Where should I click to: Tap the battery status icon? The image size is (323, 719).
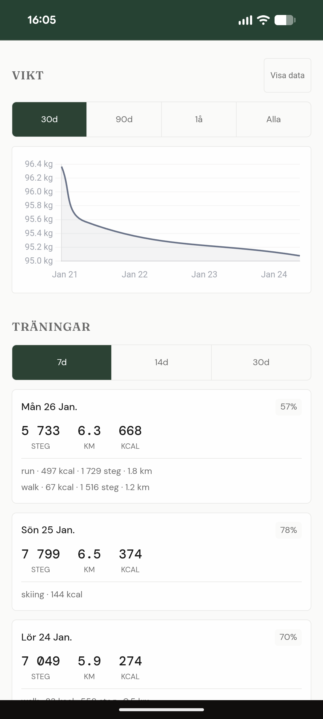click(x=285, y=20)
